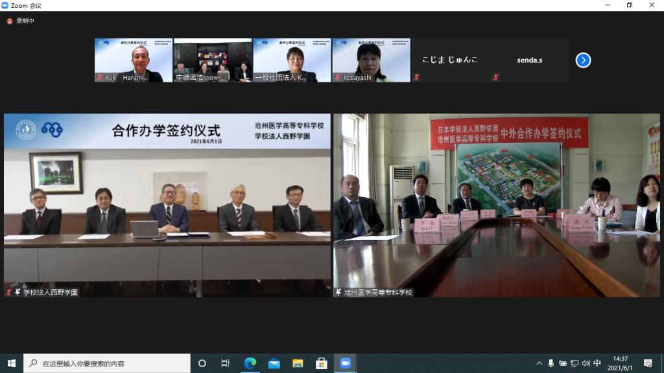Click the muted mic icon on senda.s tile
This screenshot has height=373, width=664.
pyautogui.click(x=495, y=77)
